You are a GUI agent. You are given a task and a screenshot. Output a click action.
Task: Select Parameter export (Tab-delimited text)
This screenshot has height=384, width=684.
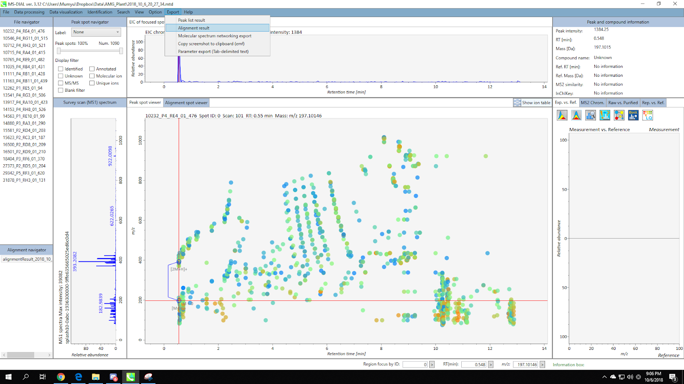tap(218, 52)
